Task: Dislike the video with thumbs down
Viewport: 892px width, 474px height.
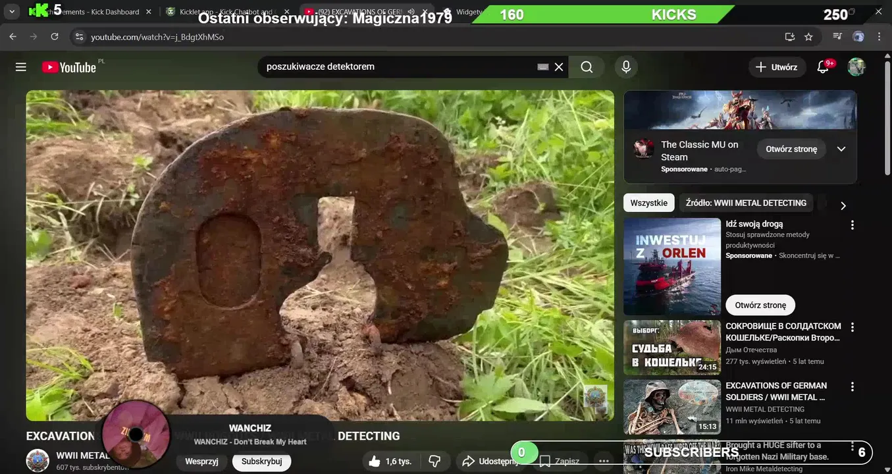Action: (x=434, y=461)
